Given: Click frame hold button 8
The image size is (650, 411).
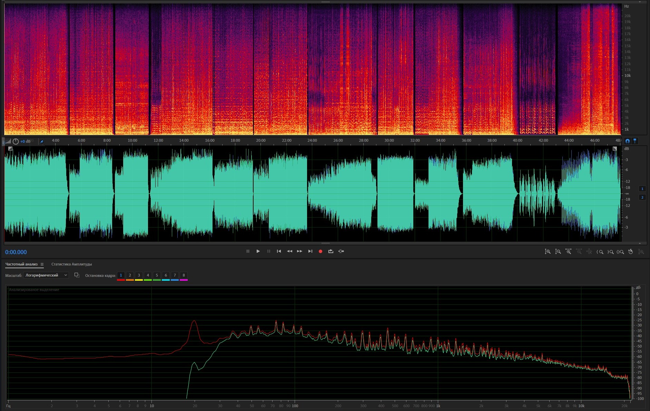Looking at the screenshot, I should 184,275.
